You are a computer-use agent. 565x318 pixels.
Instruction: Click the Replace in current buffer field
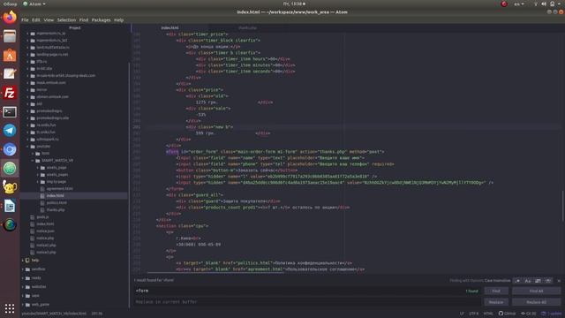coord(307,302)
